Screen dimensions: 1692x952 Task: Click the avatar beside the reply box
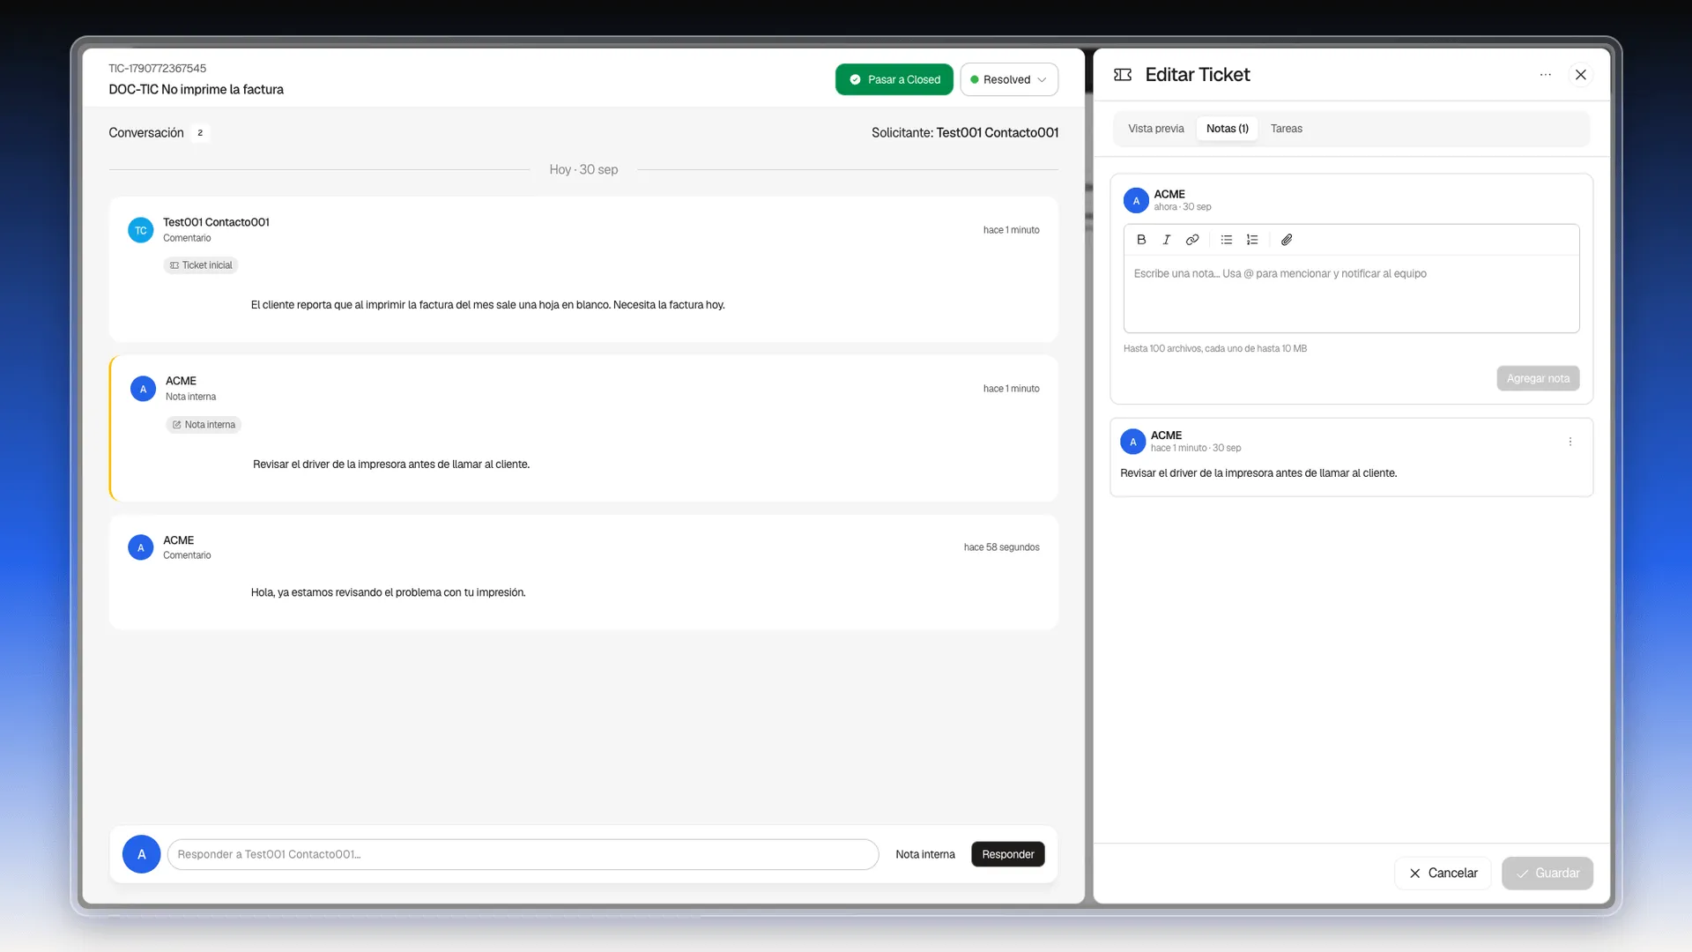point(141,854)
